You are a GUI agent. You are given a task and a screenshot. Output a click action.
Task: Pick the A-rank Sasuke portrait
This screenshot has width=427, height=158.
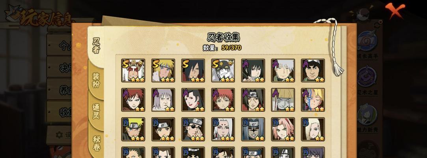(x=253, y=70)
